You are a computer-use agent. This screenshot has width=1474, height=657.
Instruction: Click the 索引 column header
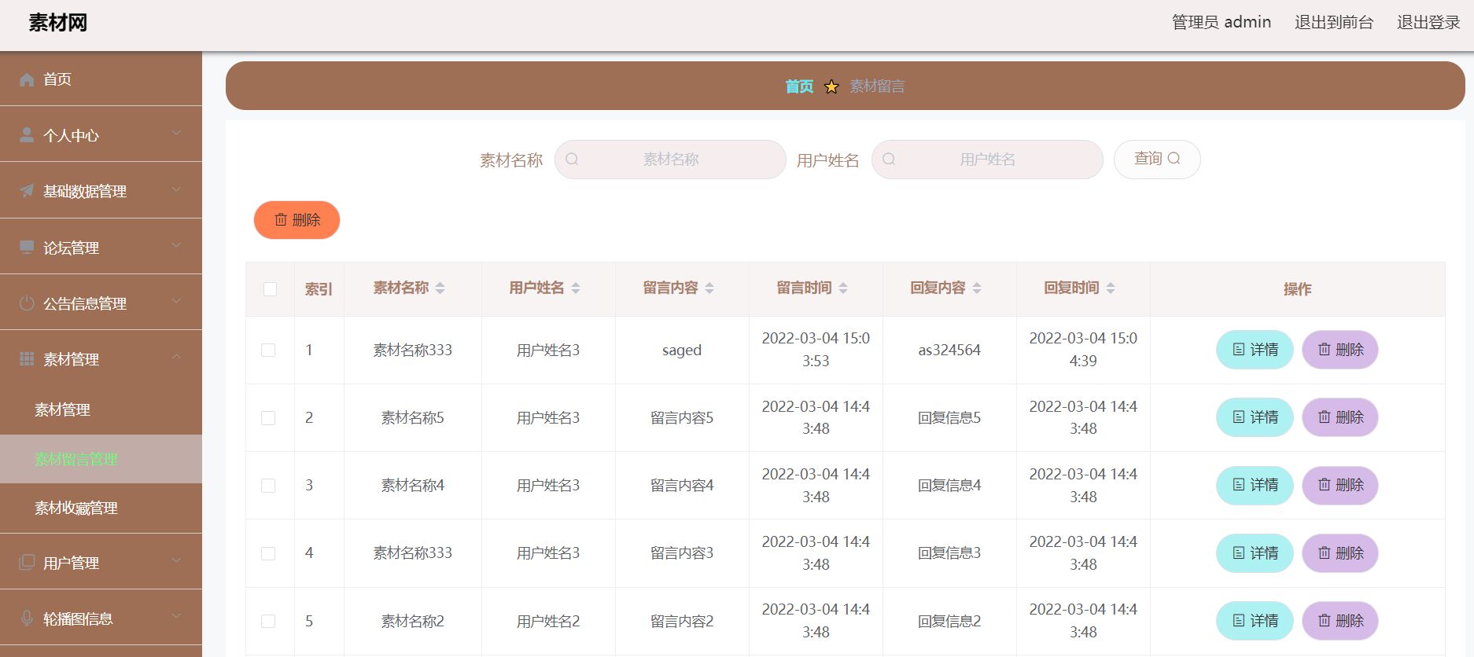(x=319, y=289)
